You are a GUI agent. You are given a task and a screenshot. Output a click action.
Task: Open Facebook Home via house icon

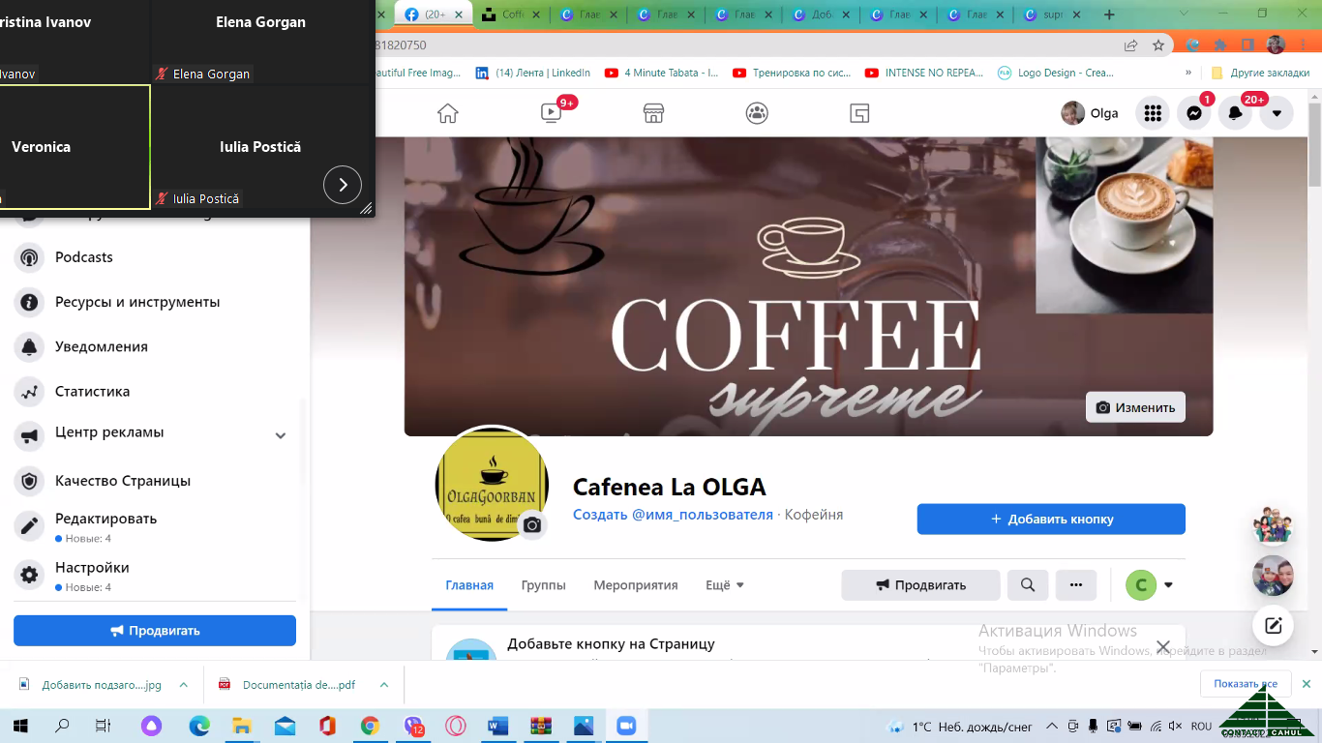point(447,113)
